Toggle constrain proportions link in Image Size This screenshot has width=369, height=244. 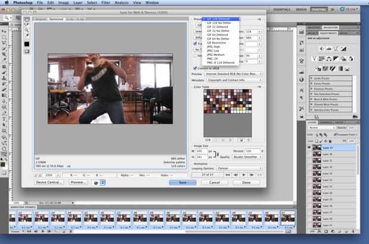click(215, 154)
